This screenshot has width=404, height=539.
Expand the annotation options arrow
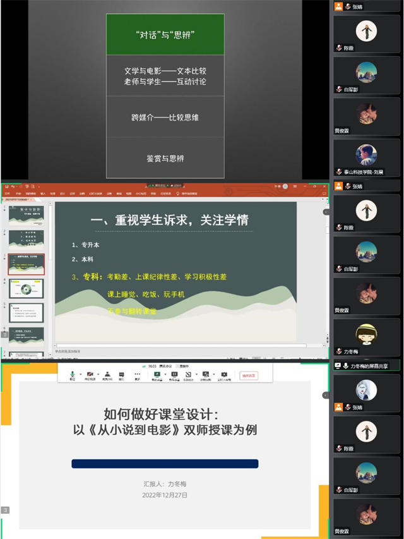point(196,374)
